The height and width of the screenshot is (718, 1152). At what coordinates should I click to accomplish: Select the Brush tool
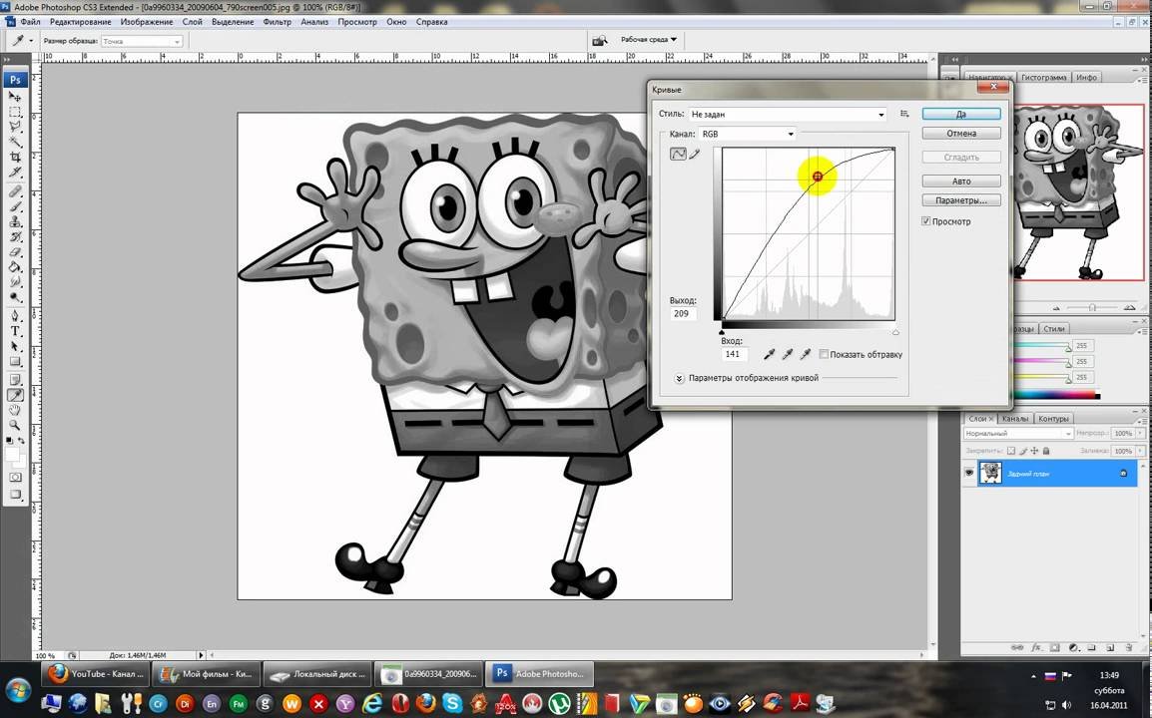[15, 207]
